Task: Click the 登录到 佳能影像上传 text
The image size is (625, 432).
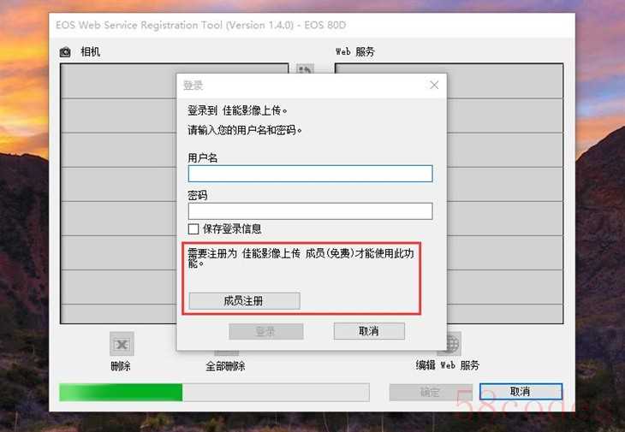Action: coord(237,110)
